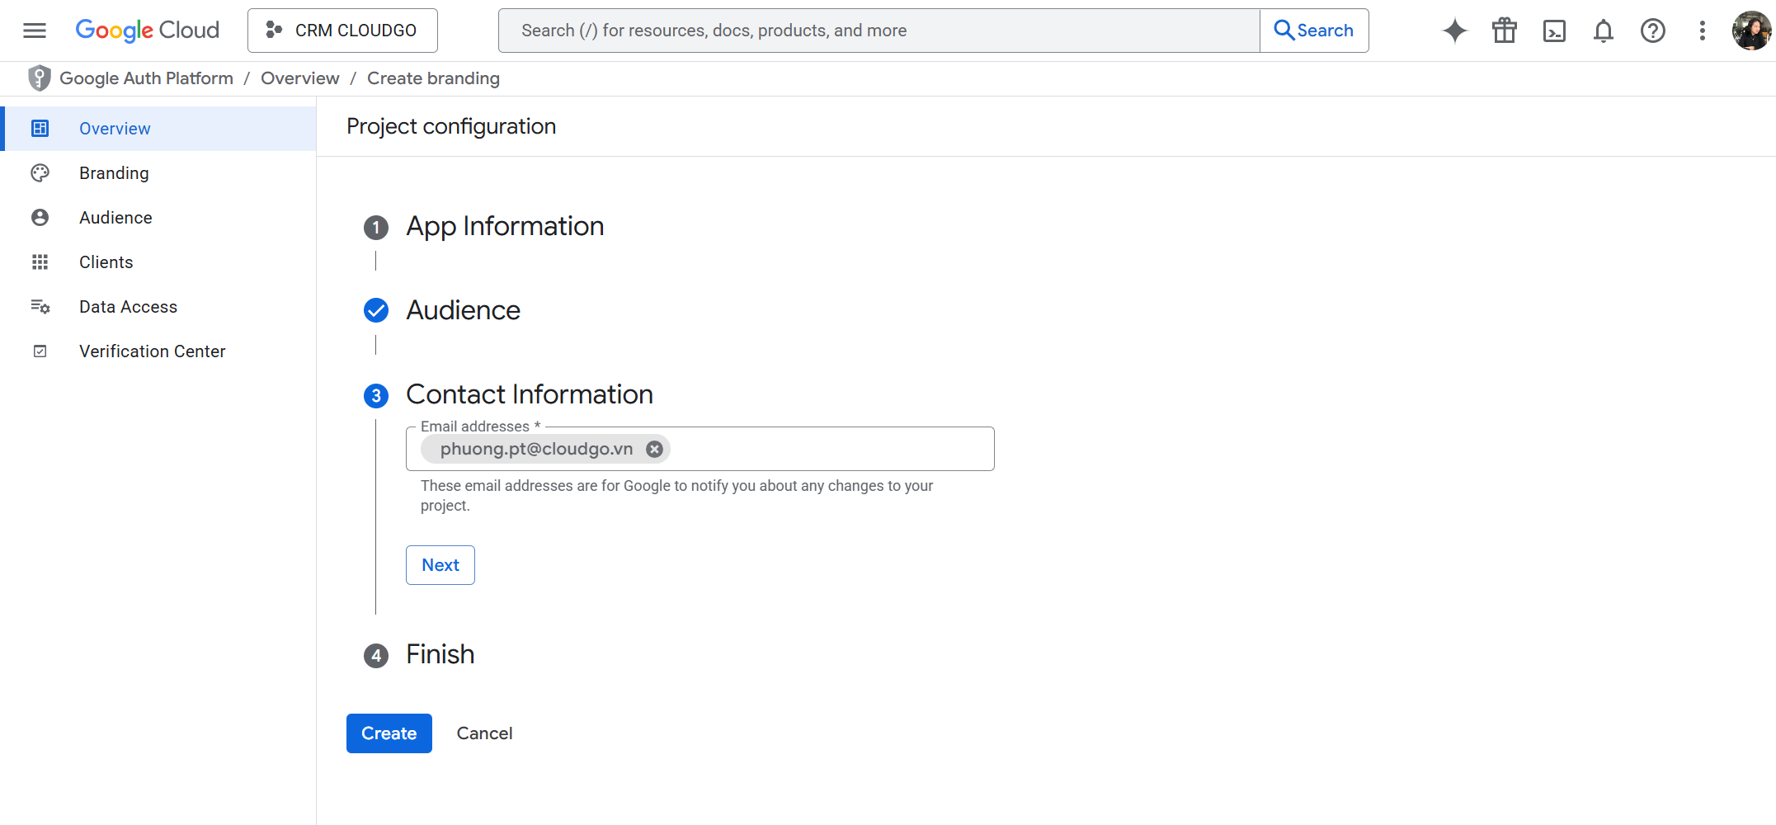Screen dimensions: 1776x825
Task: Open the CRM CLOUDGO project selector
Action: click(342, 31)
